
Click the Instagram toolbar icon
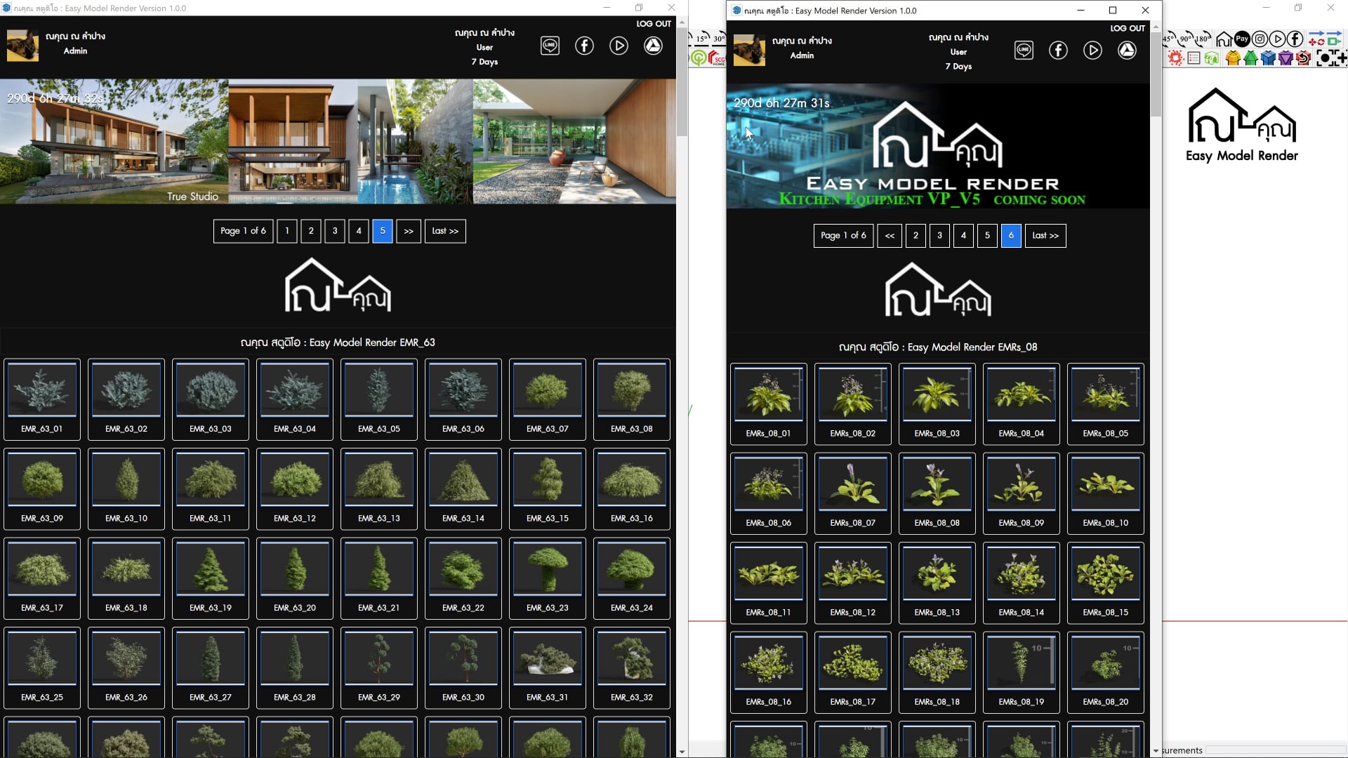tap(1260, 39)
